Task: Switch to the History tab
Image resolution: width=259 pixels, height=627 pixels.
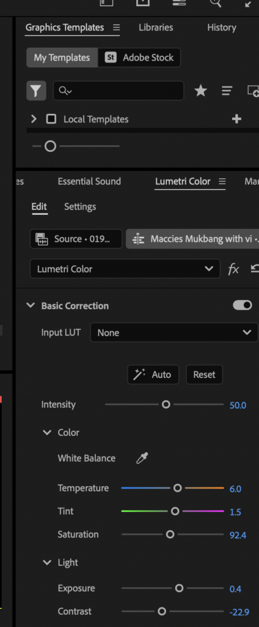Action: click(x=222, y=28)
